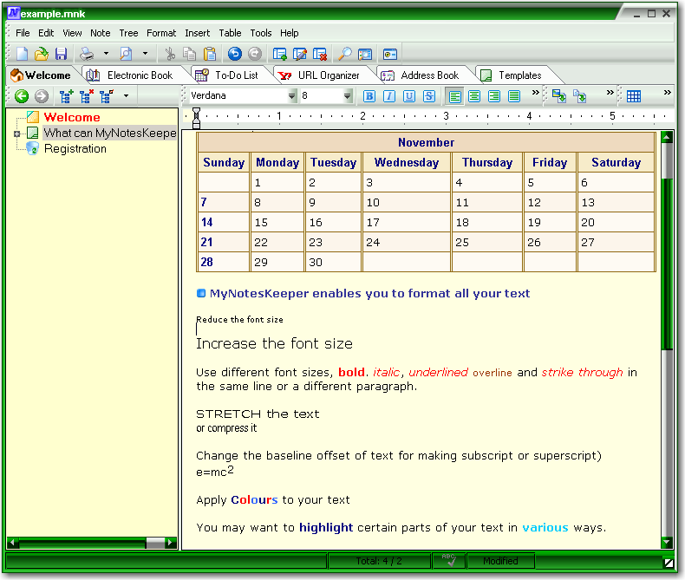Select Registration node in tree
The width and height of the screenshot is (685, 580).
pyautogui.click(x=75, y=149)
